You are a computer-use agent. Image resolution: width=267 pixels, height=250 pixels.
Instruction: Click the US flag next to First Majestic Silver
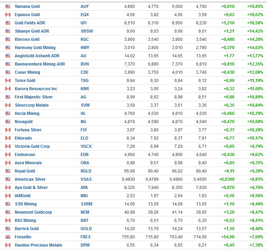tap(8, 97)
